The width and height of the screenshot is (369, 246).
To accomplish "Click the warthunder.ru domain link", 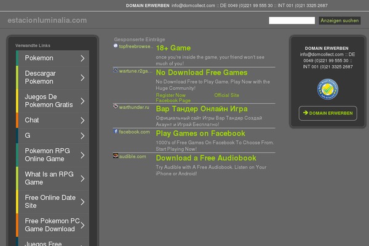I will click(x=134, y=107).
